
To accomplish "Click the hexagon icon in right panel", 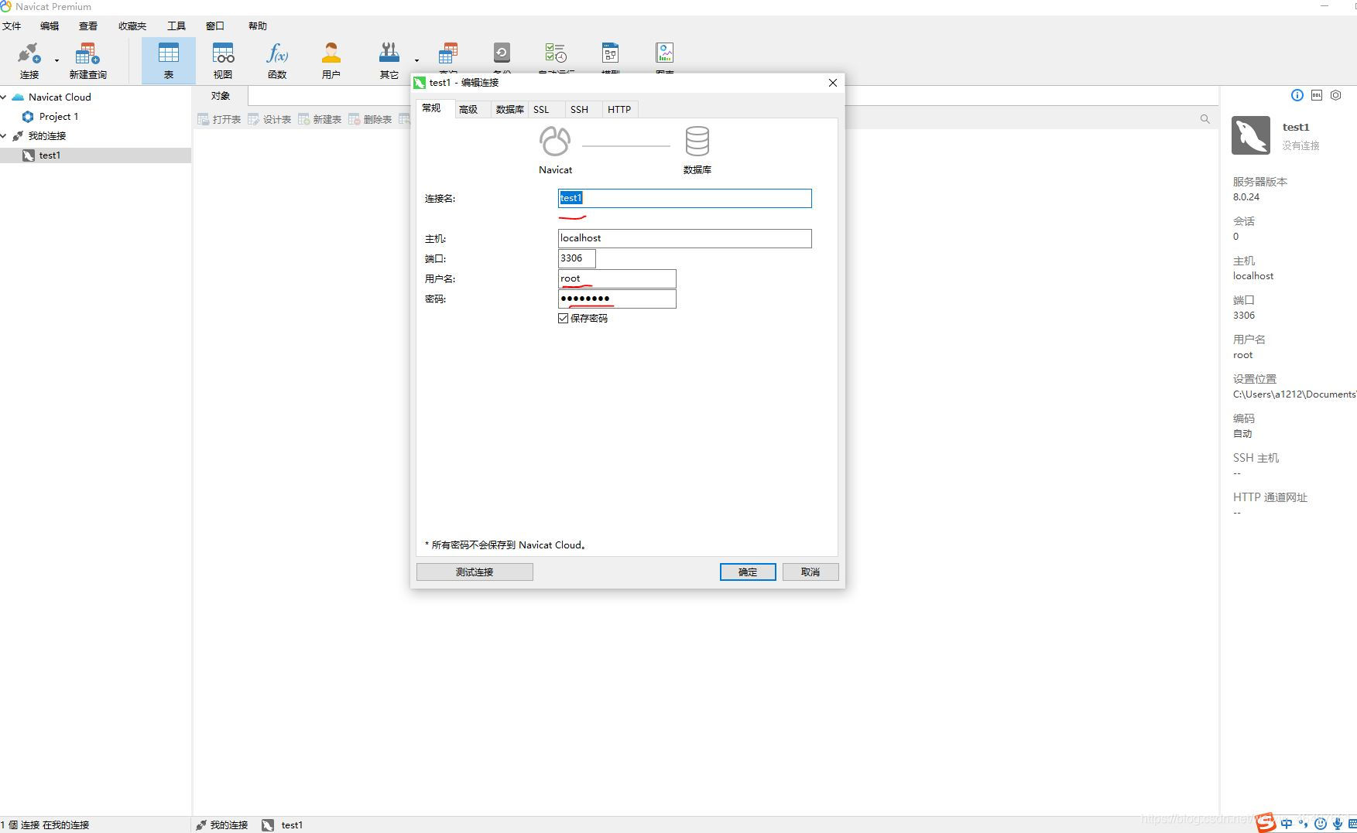I will point(1336,95).
